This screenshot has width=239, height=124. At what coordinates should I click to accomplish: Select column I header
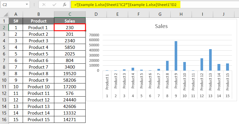pyautogui.click(x=203, y=14)
